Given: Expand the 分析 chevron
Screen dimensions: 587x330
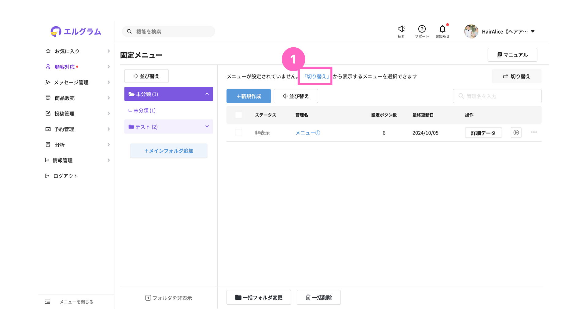Looking at the screenshot, I should point(109,145).
